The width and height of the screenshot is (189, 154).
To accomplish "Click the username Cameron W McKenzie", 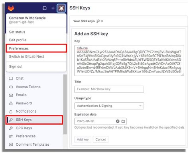I will [x=27, y=18].
